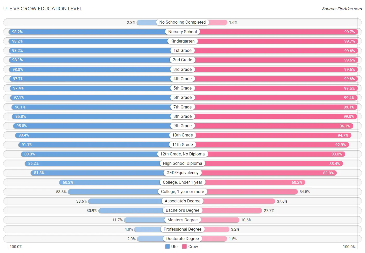The image size is (365, 253).
Task: Click the 12th Grade, No Diploma label
Action: tap(182, 154)
